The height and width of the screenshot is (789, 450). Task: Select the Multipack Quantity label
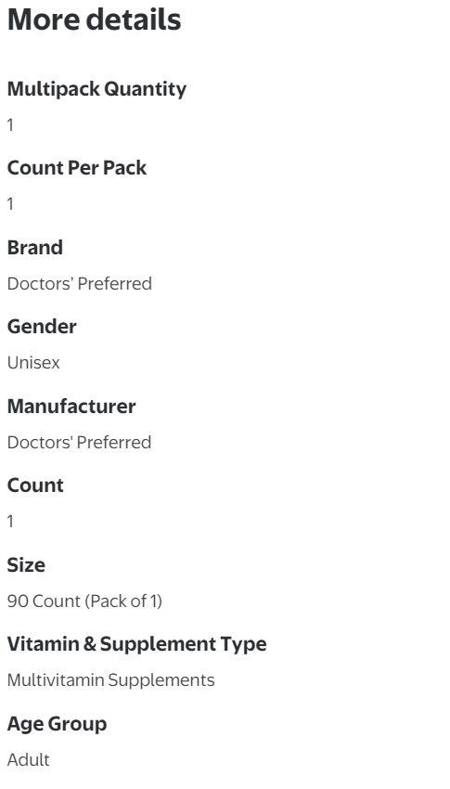(x=96, y=89)
